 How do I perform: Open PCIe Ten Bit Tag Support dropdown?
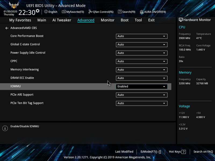click(x=142, y=103)
